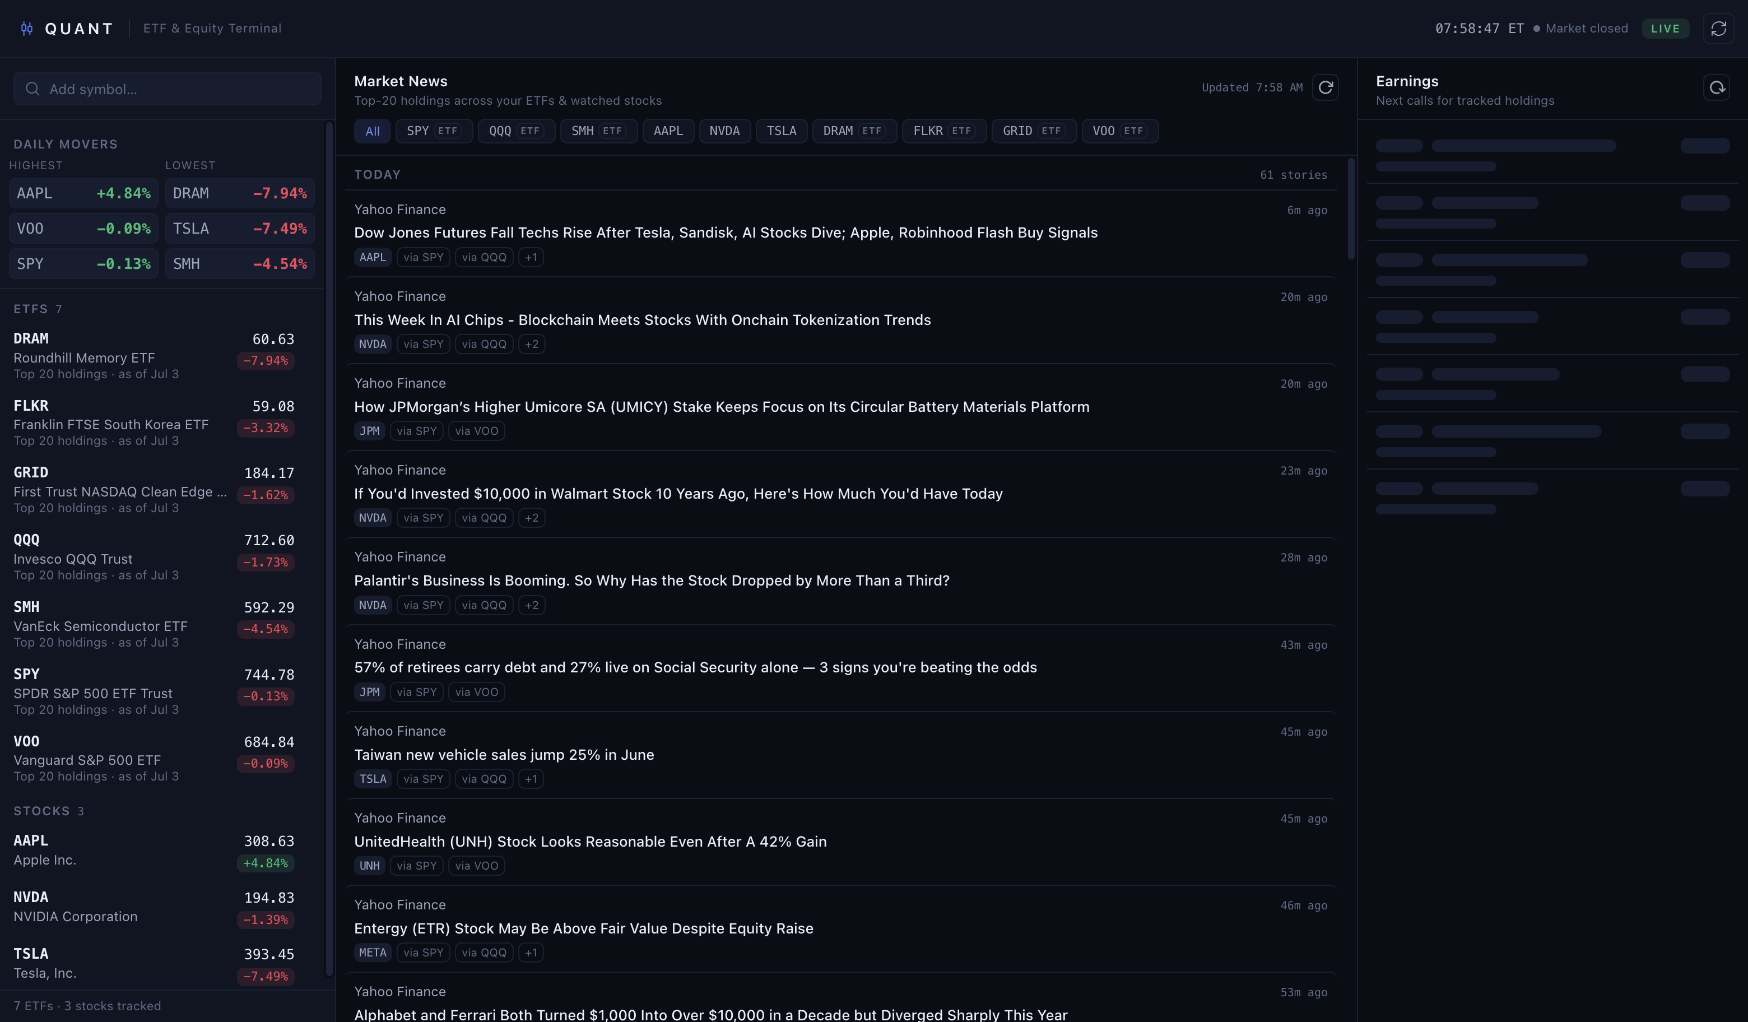Open Dow Jones Futures Fall headline
Screen dimensions: 1748x1022
[726, 233]
